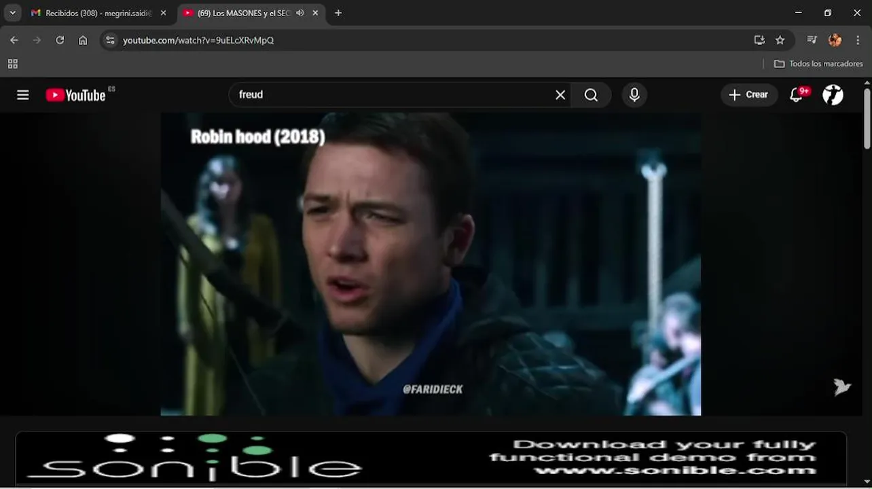
Task: Open the Crear create menu
Action: pyautogui.click(x=748, y=95)
